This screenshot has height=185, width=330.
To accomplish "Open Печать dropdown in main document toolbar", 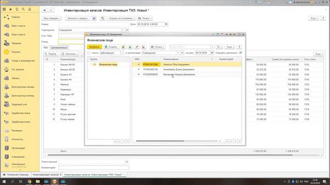I will point(145,18).
